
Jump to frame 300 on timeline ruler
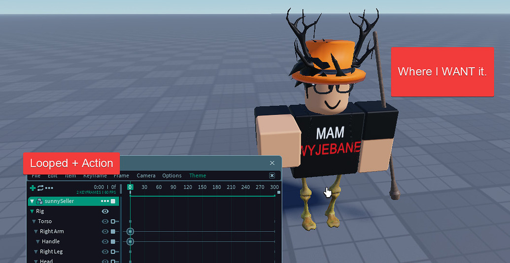(274, 187)
